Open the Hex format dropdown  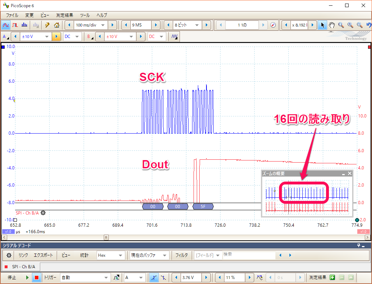pos(110,255)
